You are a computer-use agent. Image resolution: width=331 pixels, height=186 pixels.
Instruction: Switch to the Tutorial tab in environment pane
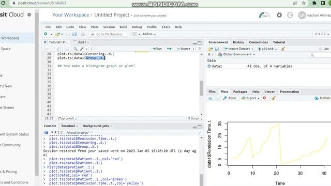[x=279, y=42]
